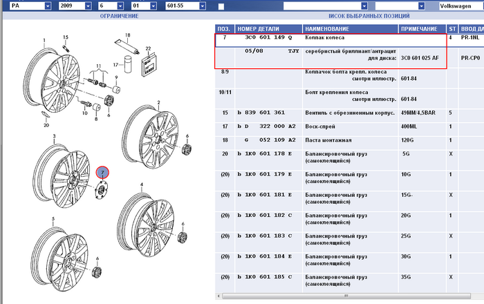Select the Паста монтажная row name
Viewport: 484px width, 304px height.
[328, 140]
